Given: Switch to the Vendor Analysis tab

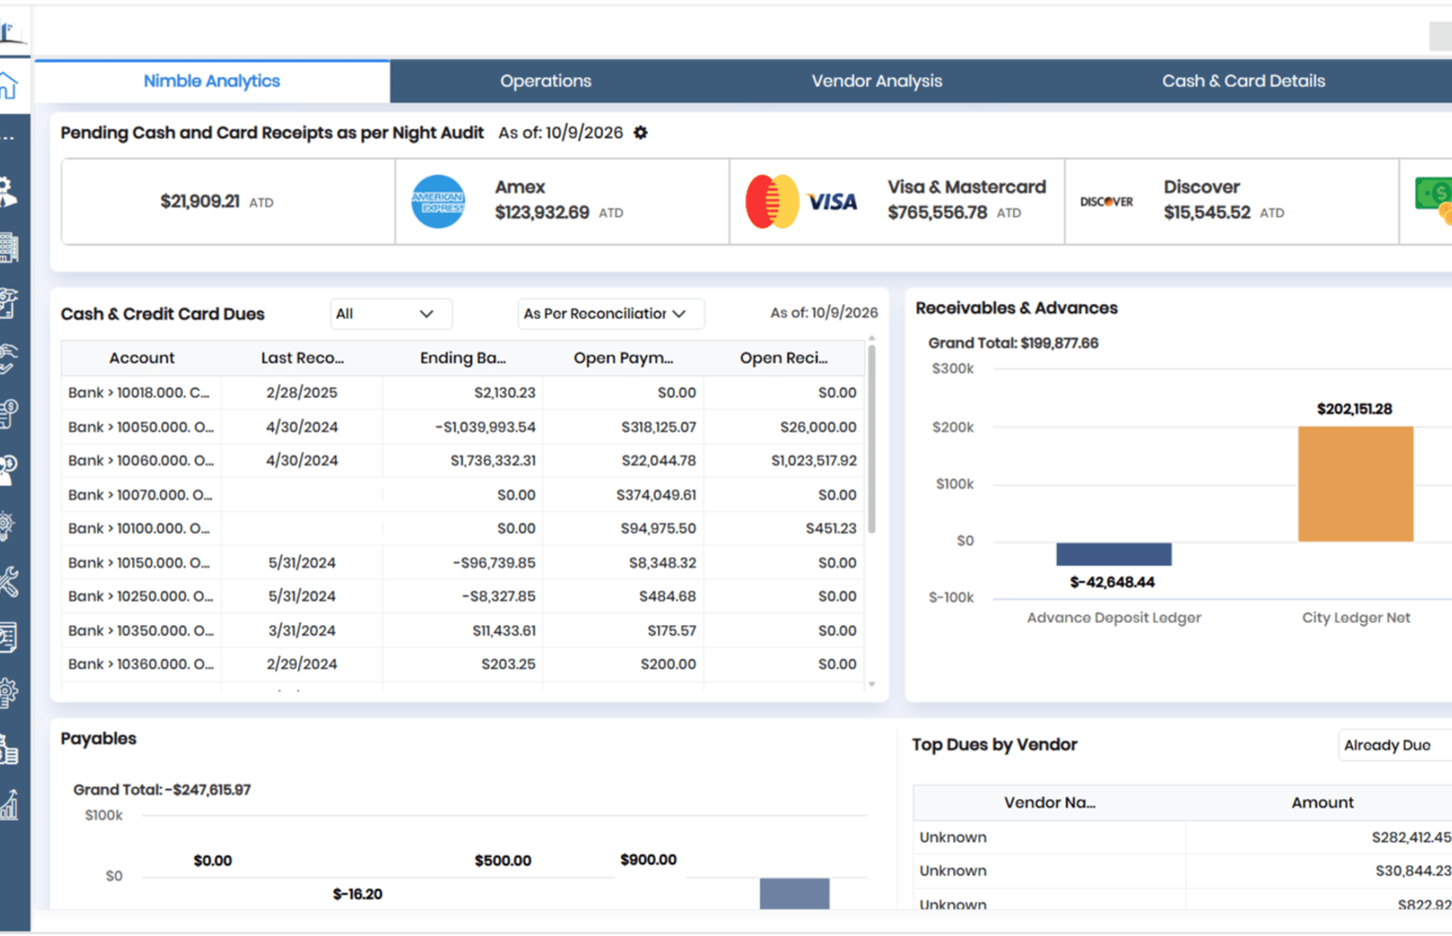Looking at the screenshot, I should coord(877,81).
